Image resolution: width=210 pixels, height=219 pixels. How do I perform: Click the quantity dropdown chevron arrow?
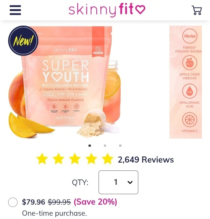[130, 182]
